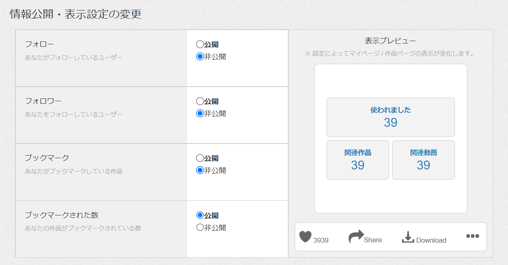Click the 表示プレビュー heading

(x=390, y=41)
